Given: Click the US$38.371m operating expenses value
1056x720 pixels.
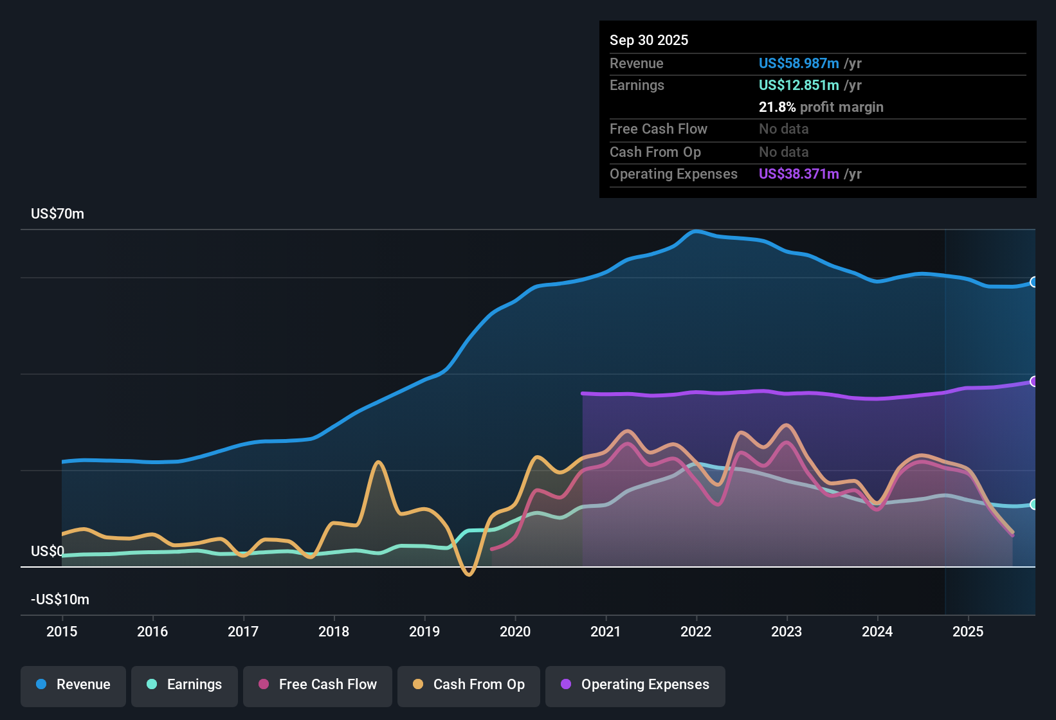Looking at the screenshot, I should [799, 174].
